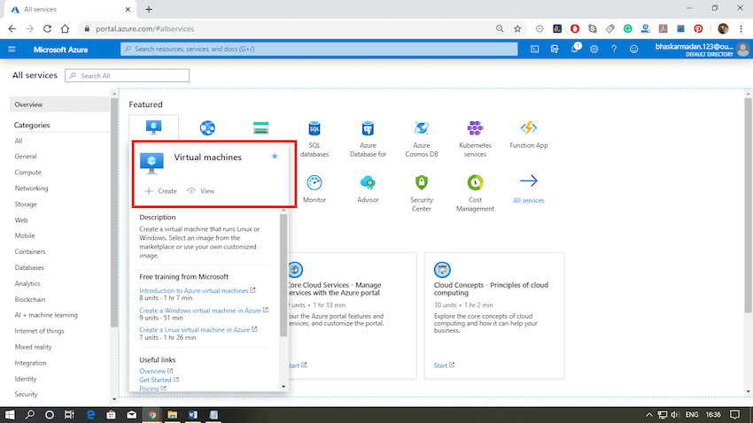Open the Azure portal hamburger menu

(x=12, y=49)
